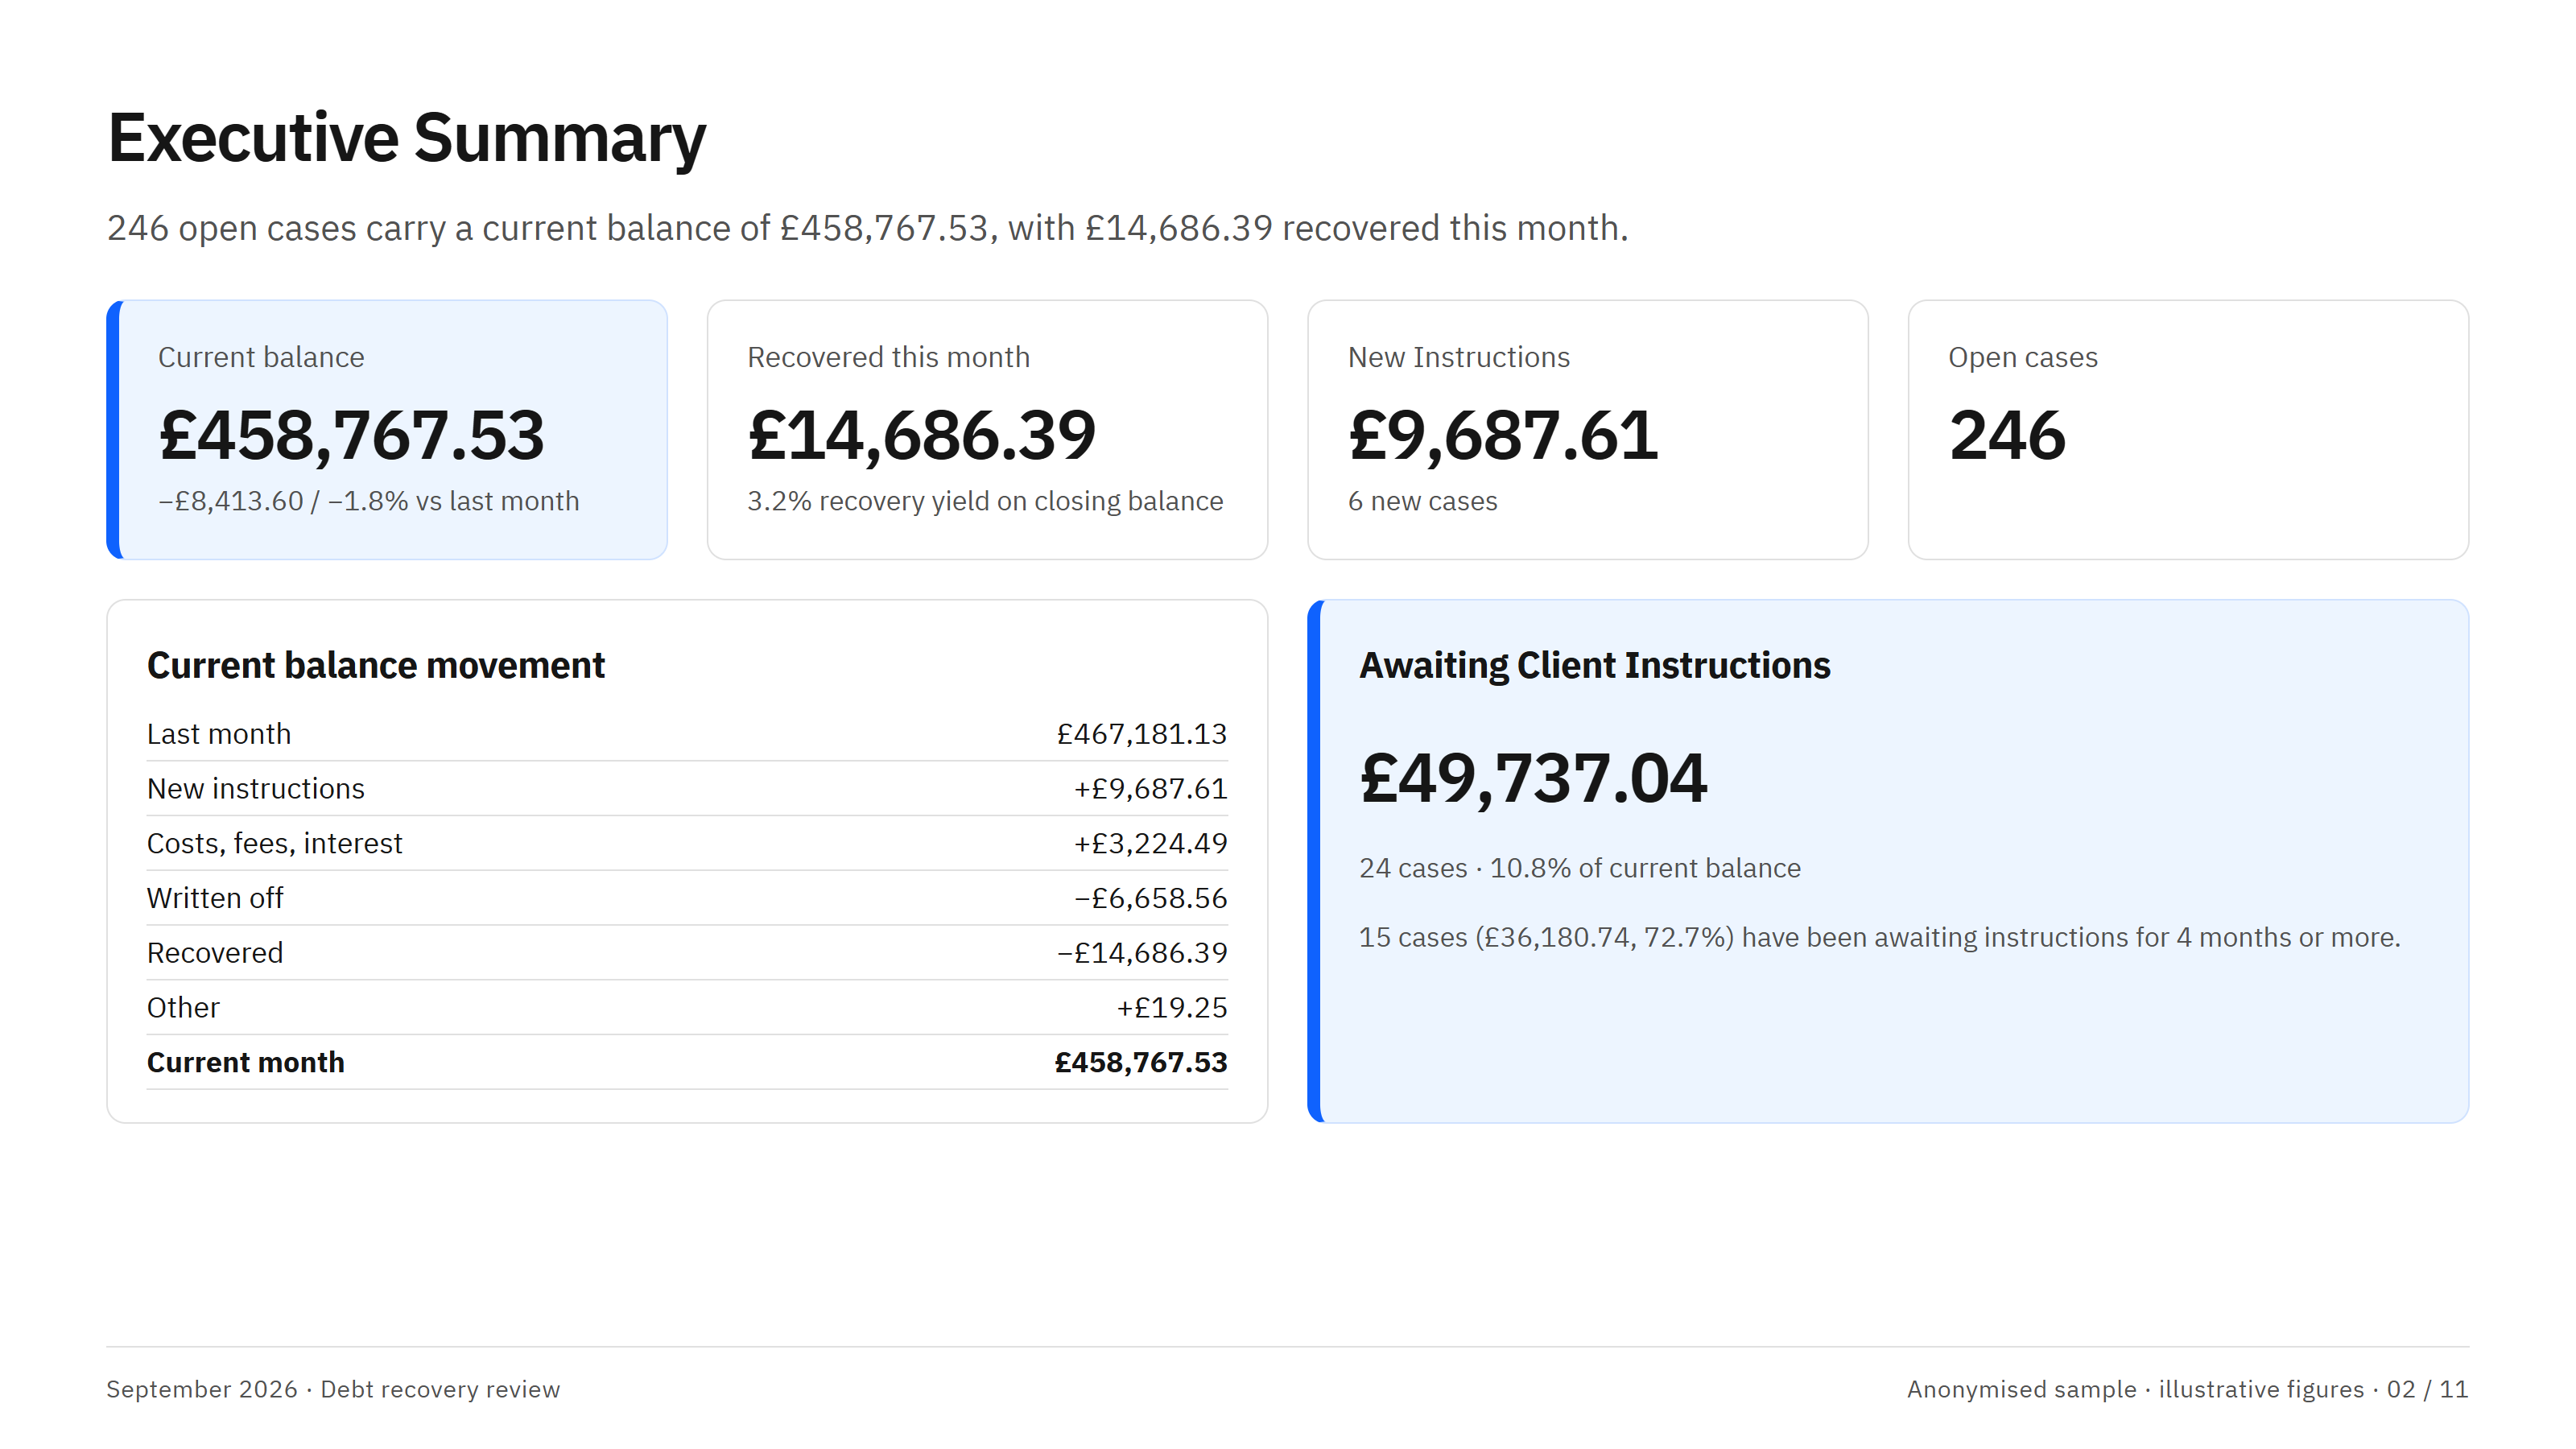Click the Written off row label
2576x1449 pixels.
coord(215,897)
